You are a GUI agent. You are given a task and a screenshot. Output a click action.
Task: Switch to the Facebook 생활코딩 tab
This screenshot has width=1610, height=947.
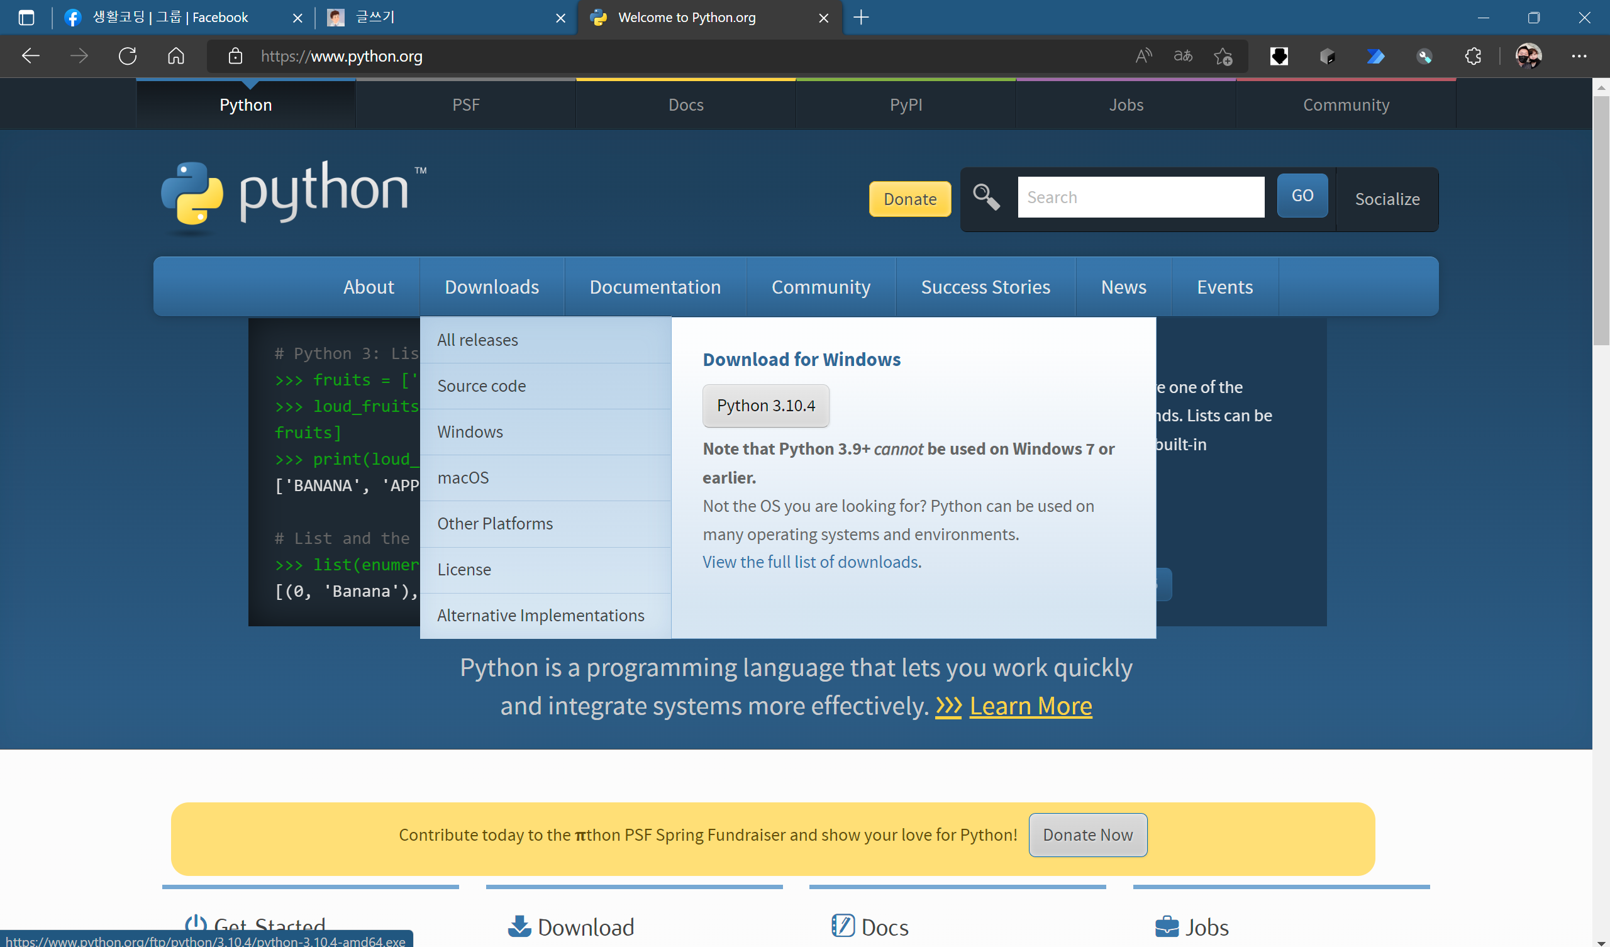[x=170, y=17]
